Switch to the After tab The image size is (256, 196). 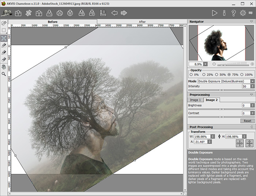point(142,22)
